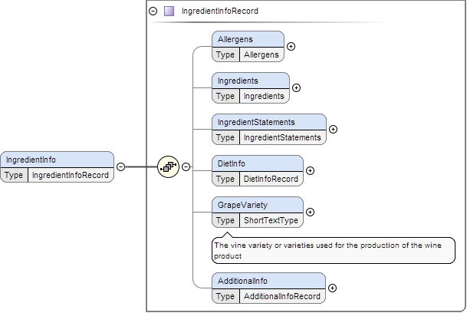The height and width of the screenshot is (313, 467).
Task: Collapse the IngredientInfoRecord group header
Action: click(153, 12)
